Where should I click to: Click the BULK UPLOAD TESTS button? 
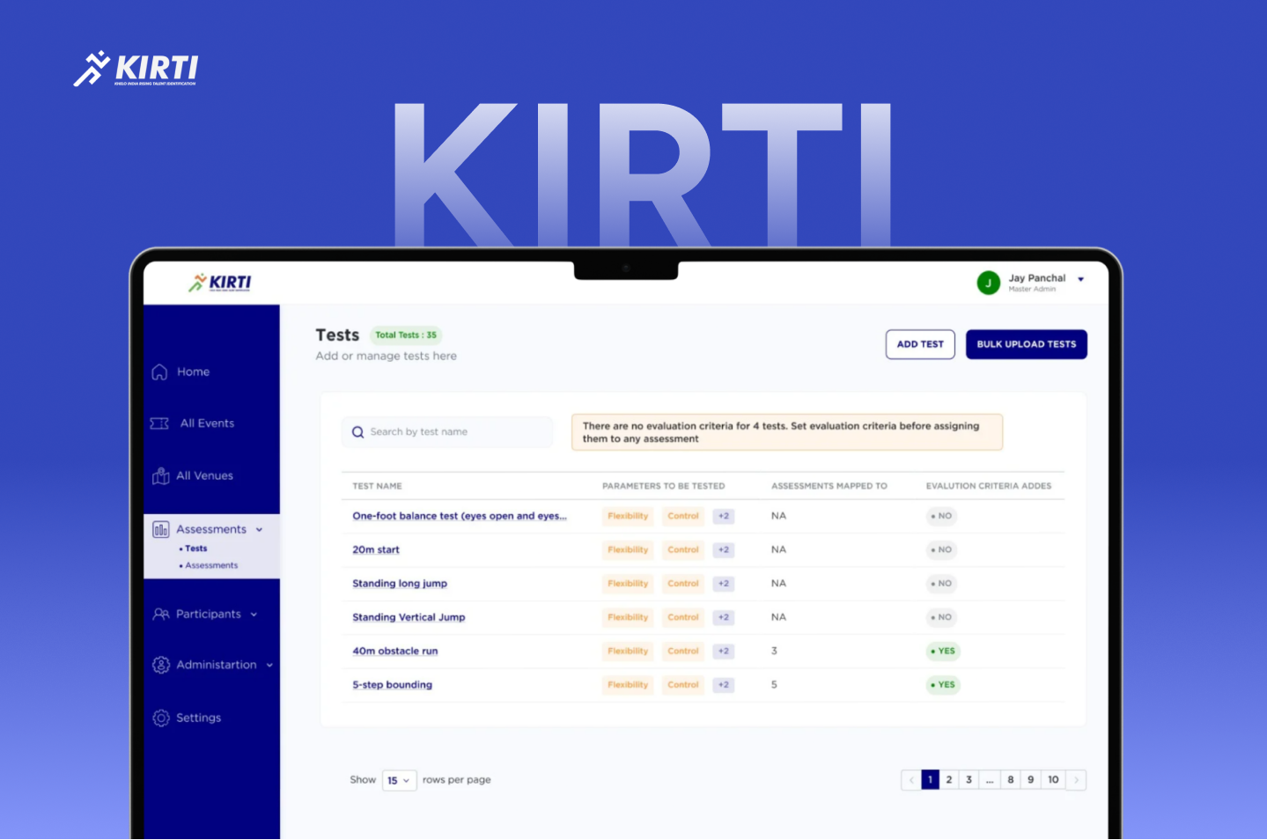(x=1027, y=344)
